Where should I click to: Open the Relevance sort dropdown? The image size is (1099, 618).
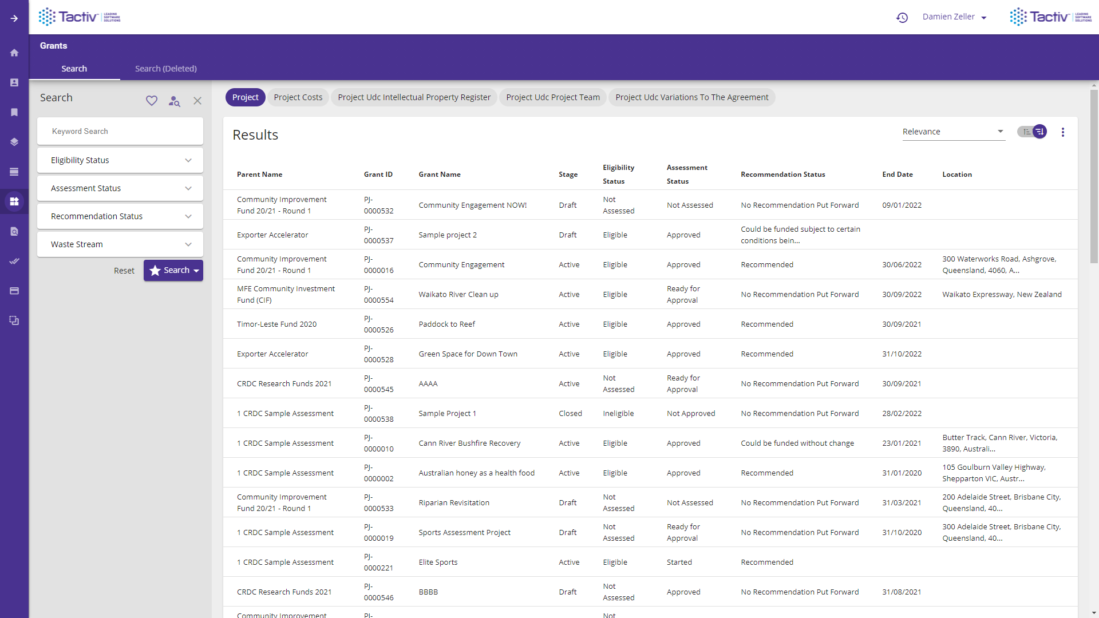coord(953,132)
